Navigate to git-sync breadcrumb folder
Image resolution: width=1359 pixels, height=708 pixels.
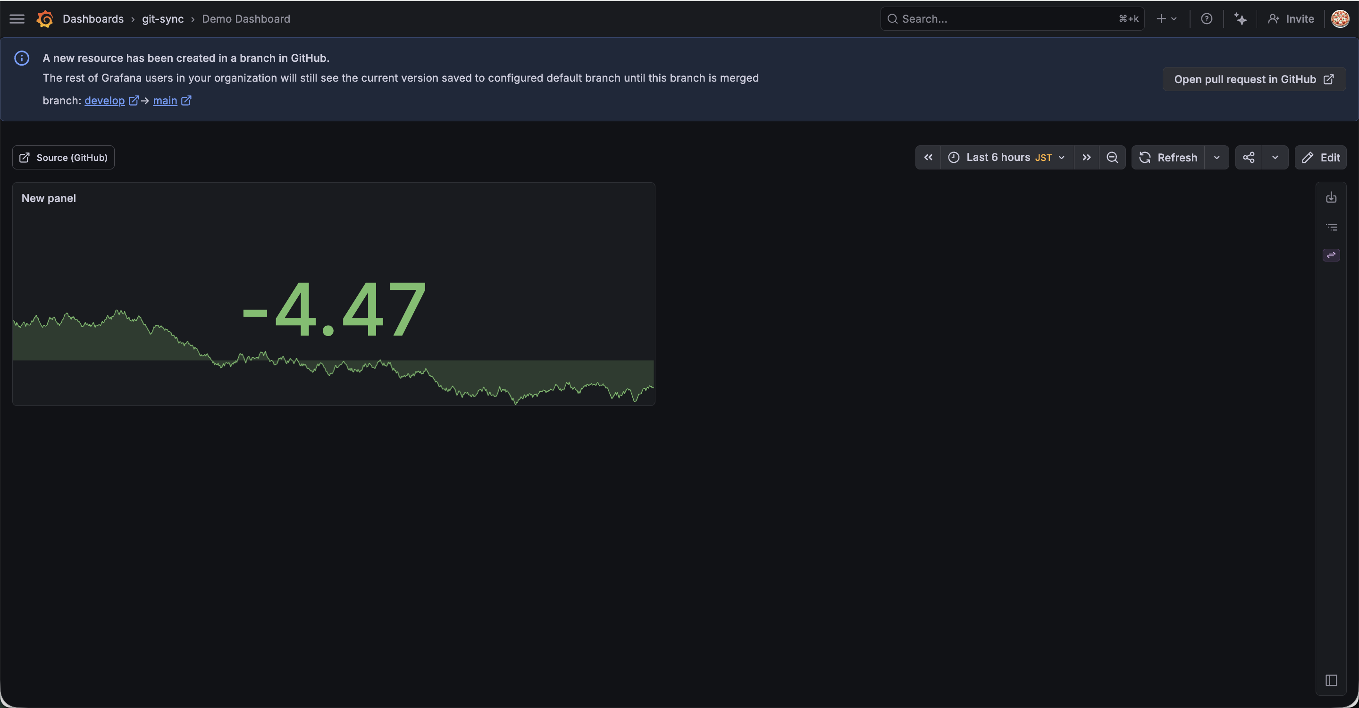point(162,19)
